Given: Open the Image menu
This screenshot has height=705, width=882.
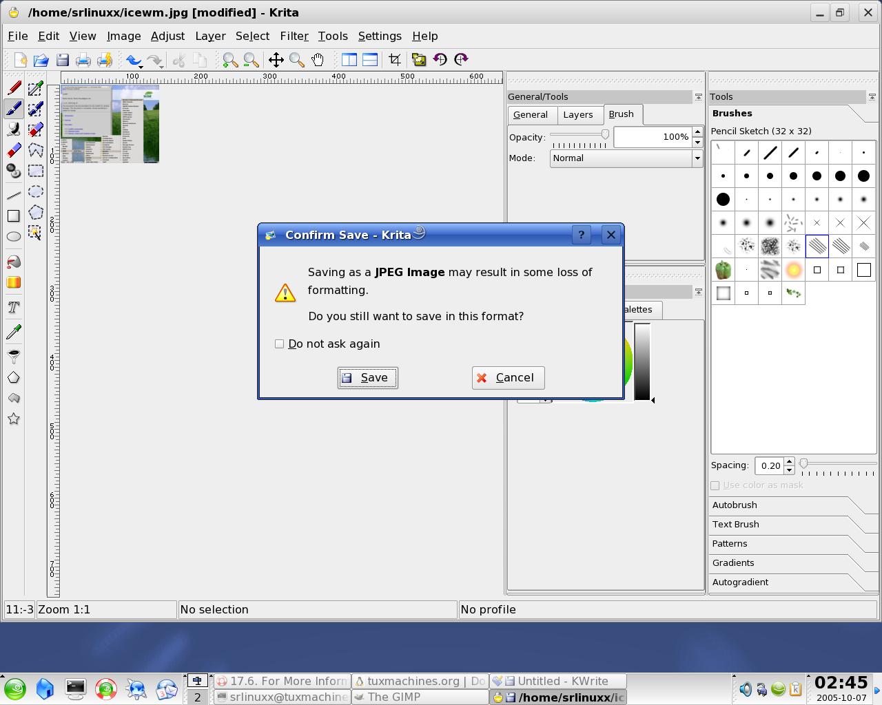Looking at the screenshot, I should point(124,36).
